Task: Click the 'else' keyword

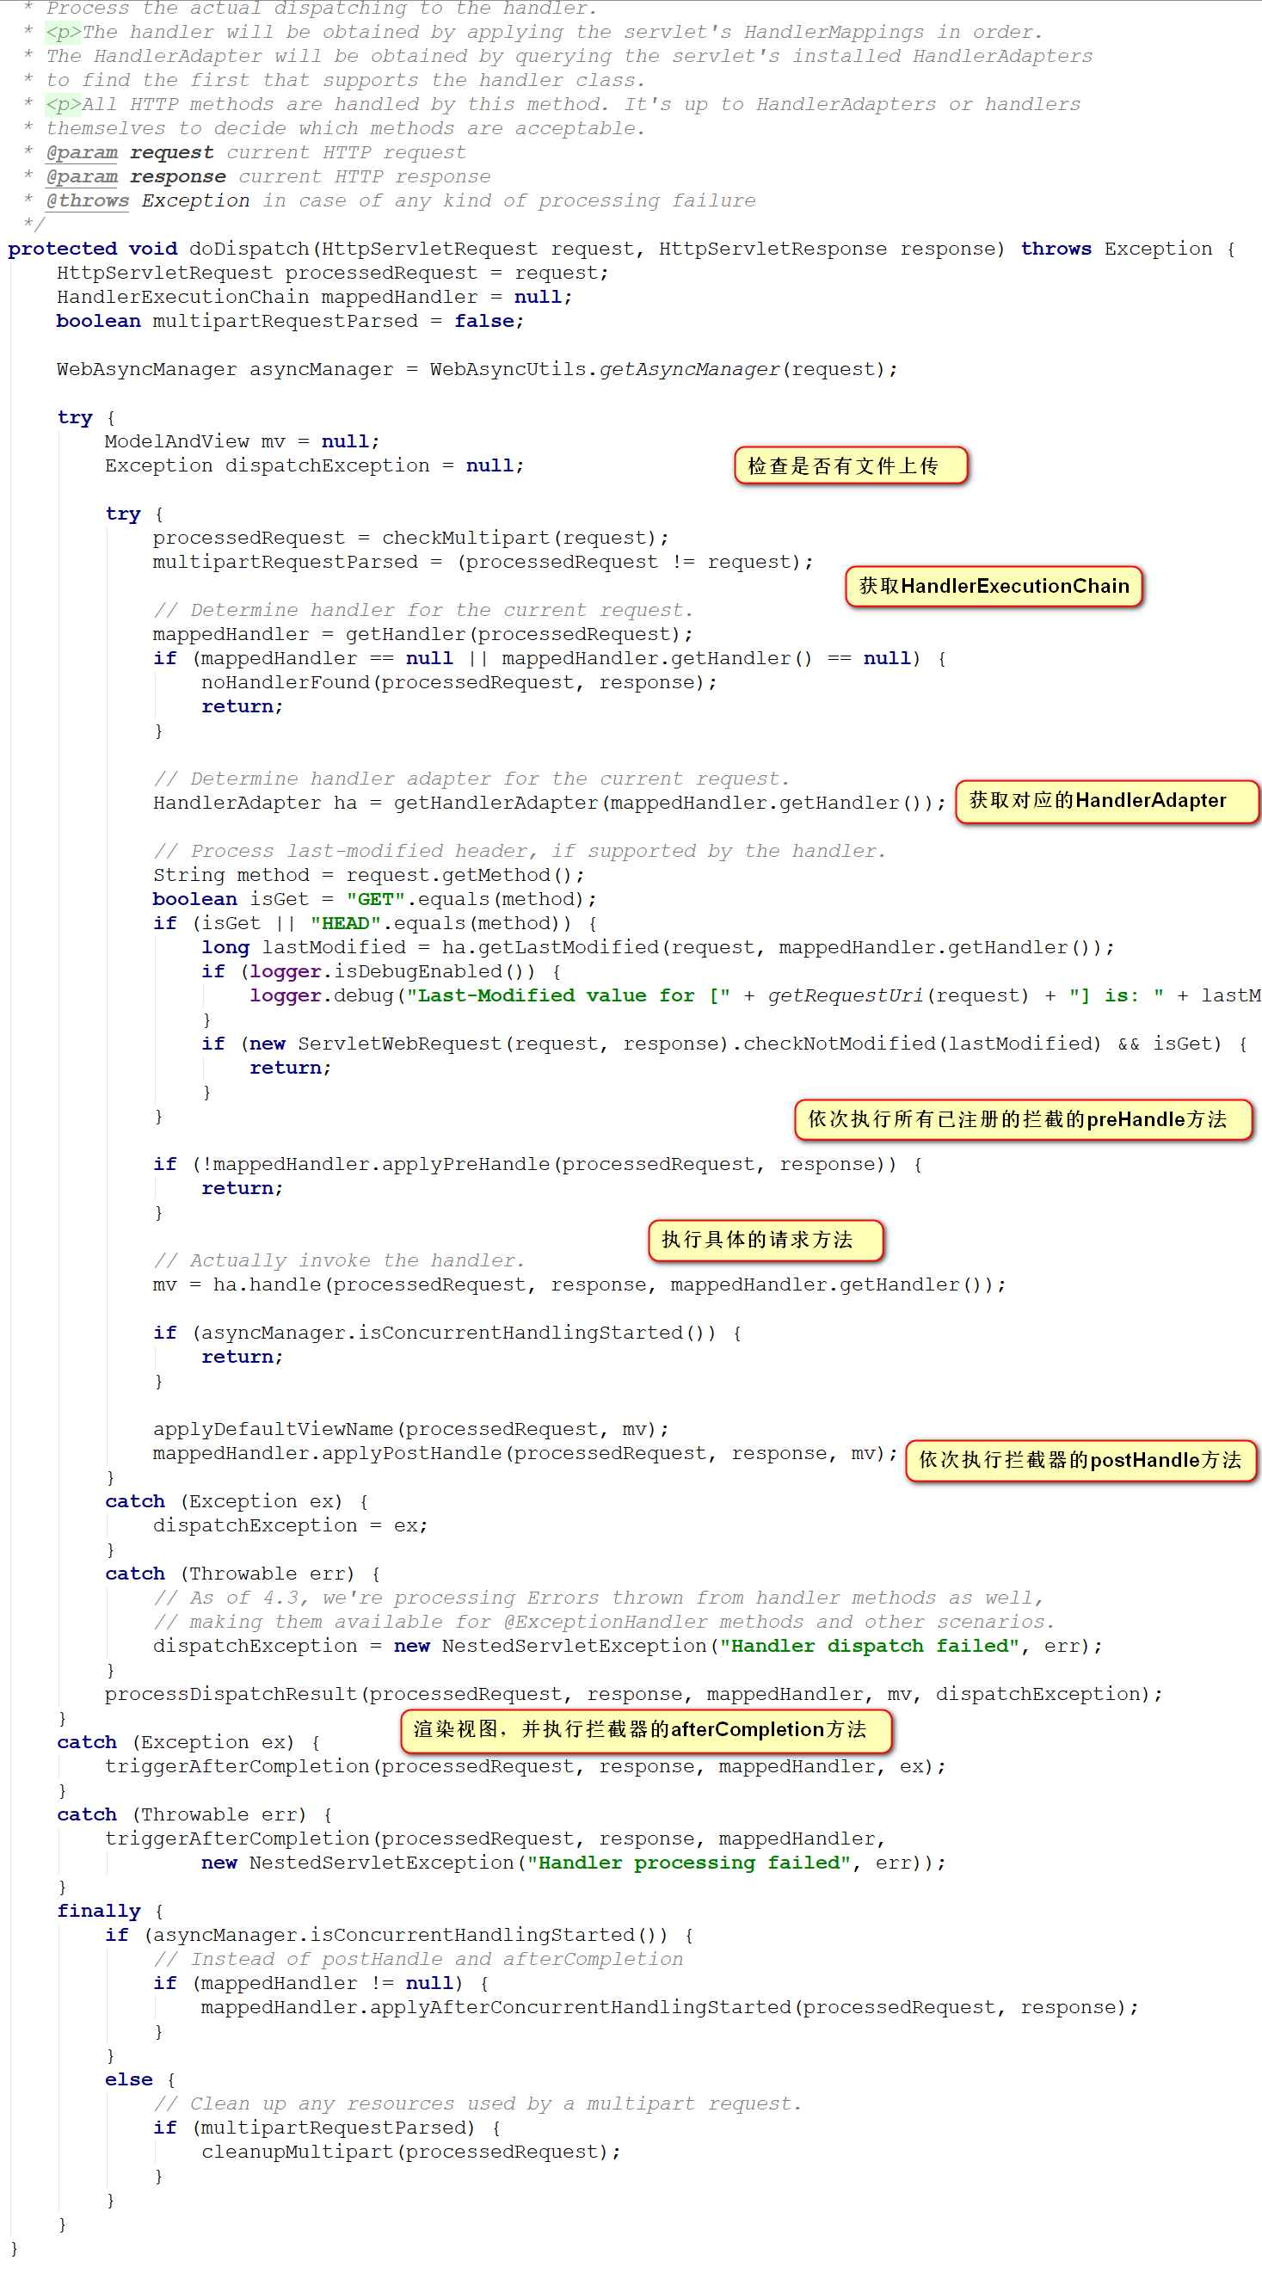Action: click(128, 2079)
